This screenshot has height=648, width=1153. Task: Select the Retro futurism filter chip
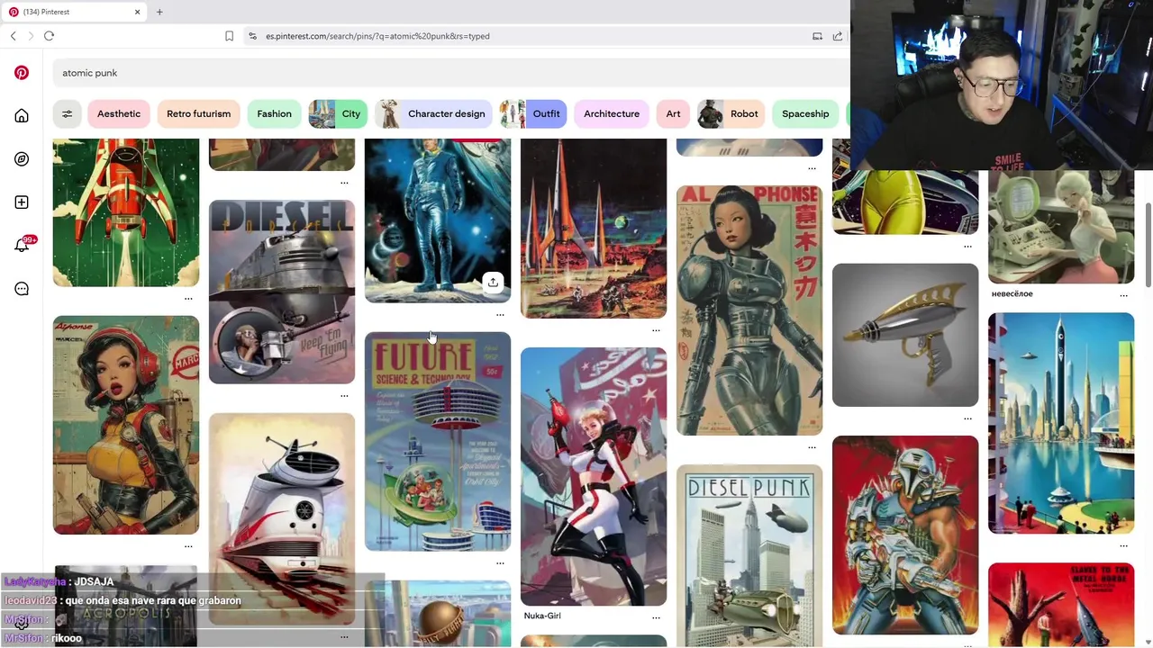pos(198,113)
